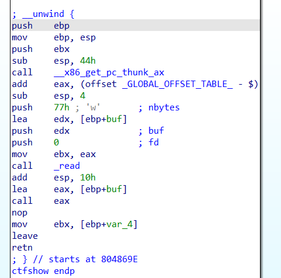Click the 'retn' instruction
This screenshot has width=281, height=278.
22,248
